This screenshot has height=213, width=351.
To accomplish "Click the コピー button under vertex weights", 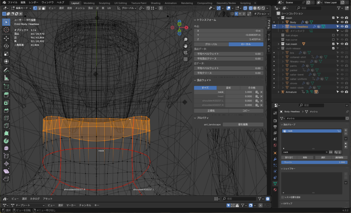I will (246, 111).
